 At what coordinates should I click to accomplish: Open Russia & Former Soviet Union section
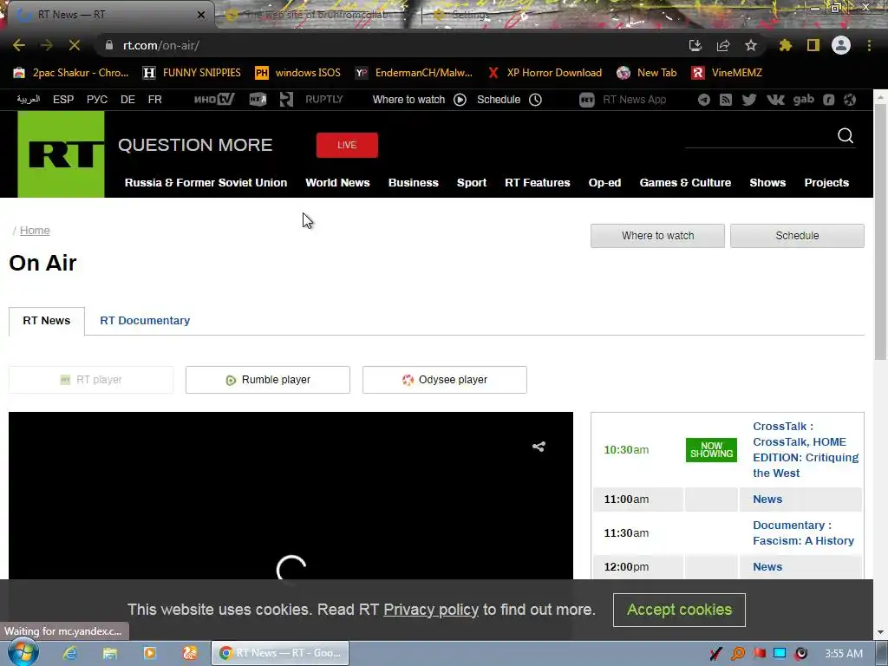pyautogui.click(x=206, y=183)
